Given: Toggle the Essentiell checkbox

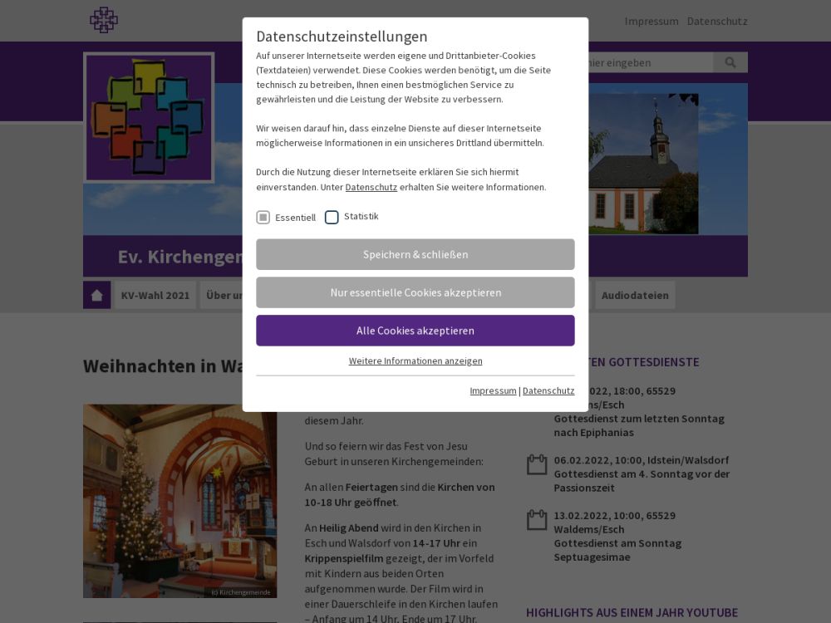Looking at the screenshot, I should point(263,217).
